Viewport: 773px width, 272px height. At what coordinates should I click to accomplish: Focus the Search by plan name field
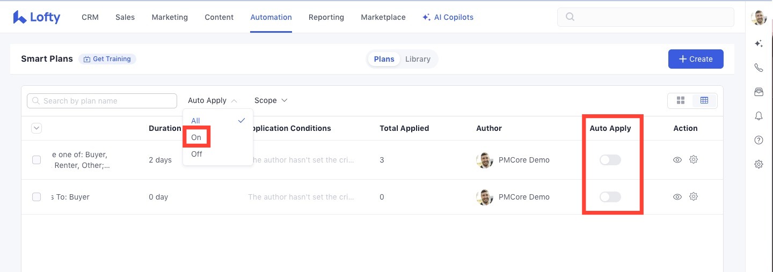pyautogui.click(x=102, y=101)
